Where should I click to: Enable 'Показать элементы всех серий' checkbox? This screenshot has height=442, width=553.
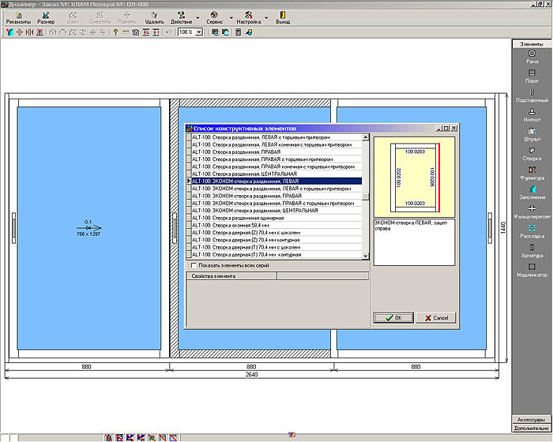[195, 266]
